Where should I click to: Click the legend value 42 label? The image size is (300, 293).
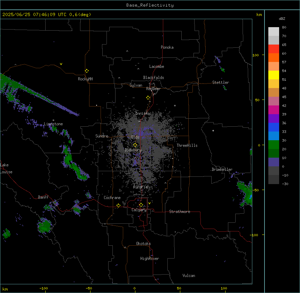tap(284, 105)
